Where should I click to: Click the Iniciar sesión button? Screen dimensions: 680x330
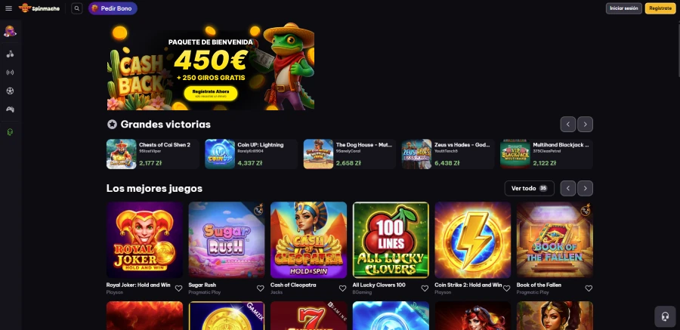(623, 8)
